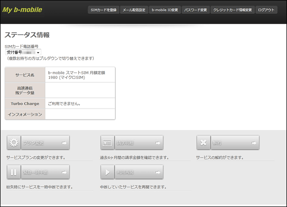The width and height of the screenshot is (287, 207).
Task: Click the pause icon for emergency suspension
Action: click(x=14, y=172)
